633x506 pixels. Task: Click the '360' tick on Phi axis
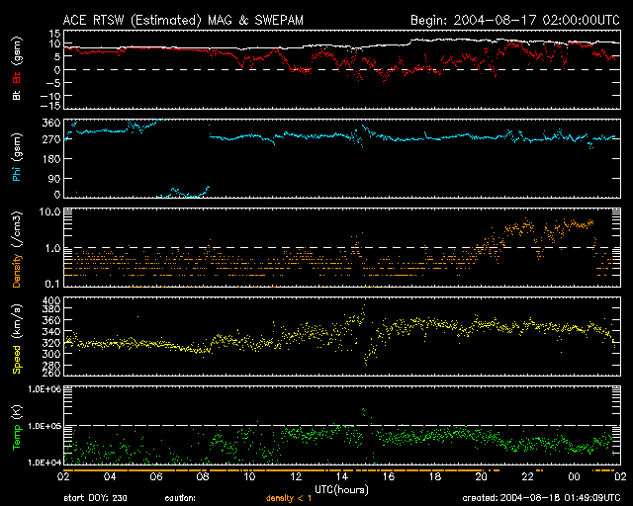coord(51,123)
